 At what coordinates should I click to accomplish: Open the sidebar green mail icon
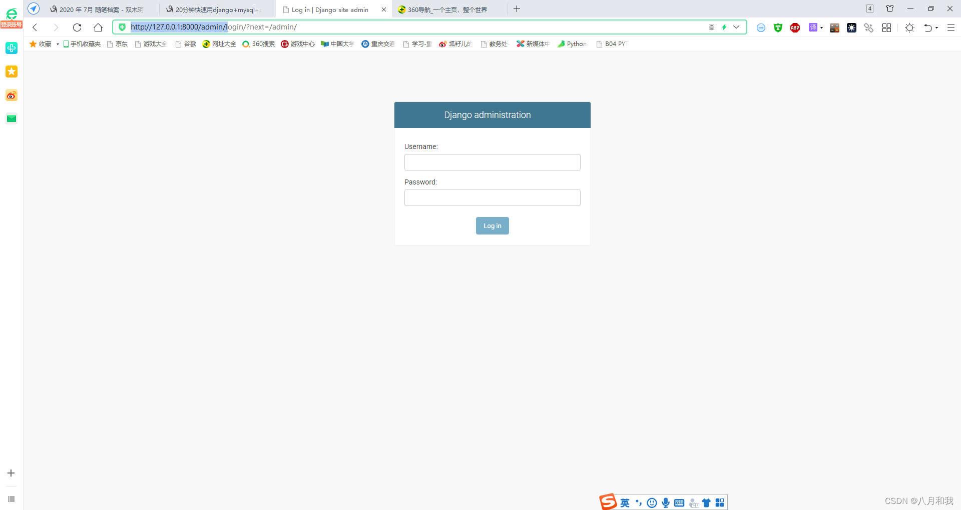point(12,118)
